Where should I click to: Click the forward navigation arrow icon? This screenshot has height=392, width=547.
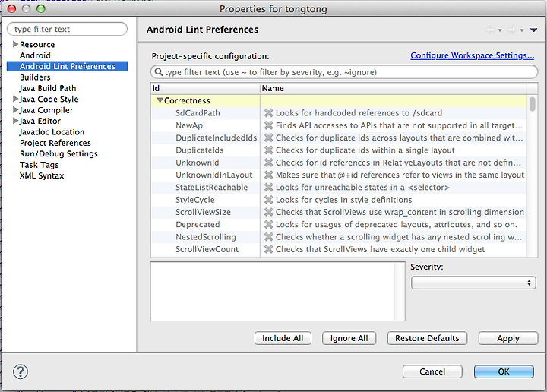click(512, 30)
